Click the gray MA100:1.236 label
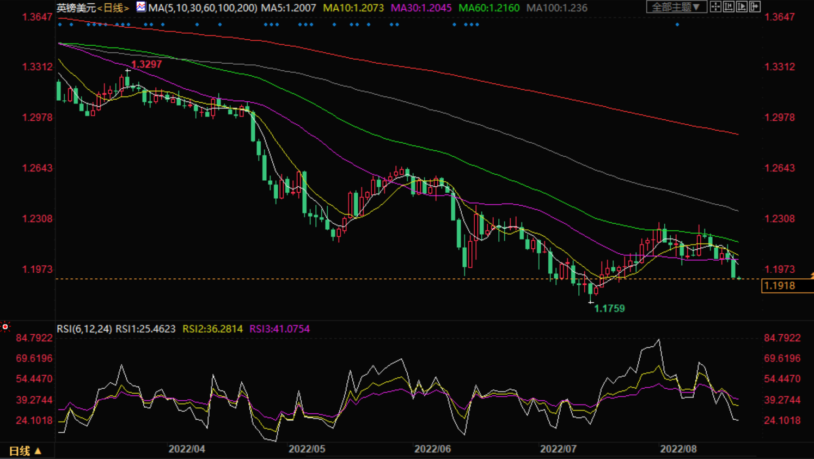 [x=557, y=8]
